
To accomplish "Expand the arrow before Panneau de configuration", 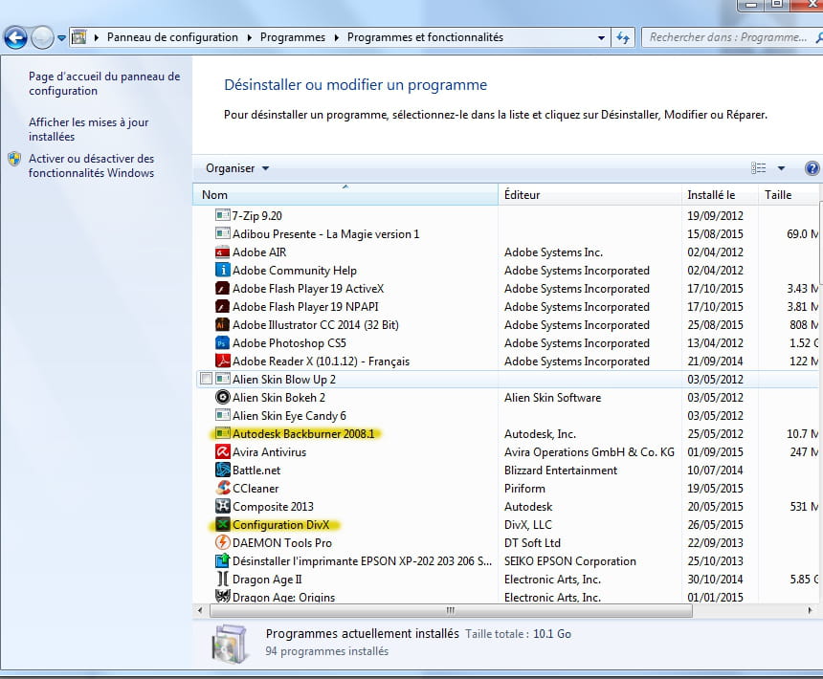I will (96, 37).
